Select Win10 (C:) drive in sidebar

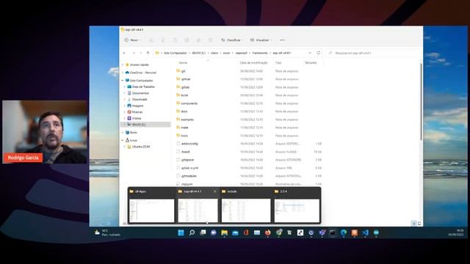click(x=146, y=124)
